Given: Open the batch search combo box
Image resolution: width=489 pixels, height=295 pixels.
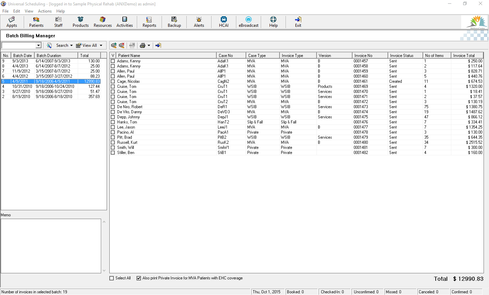Looking at the screenshot, I should click(x=38, y=45).
